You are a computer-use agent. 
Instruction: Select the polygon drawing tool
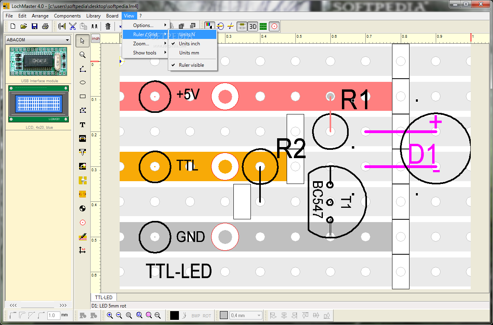83,110
